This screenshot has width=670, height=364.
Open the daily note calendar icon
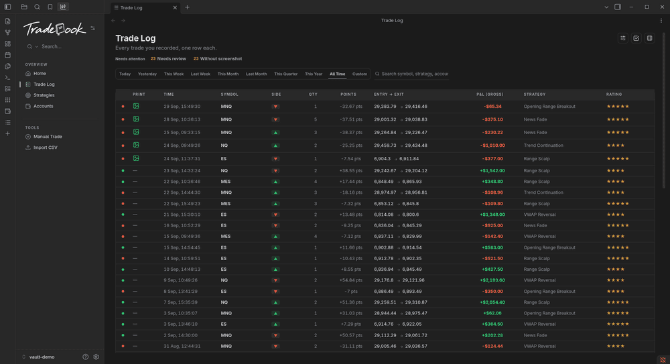(x=7, y=55)
